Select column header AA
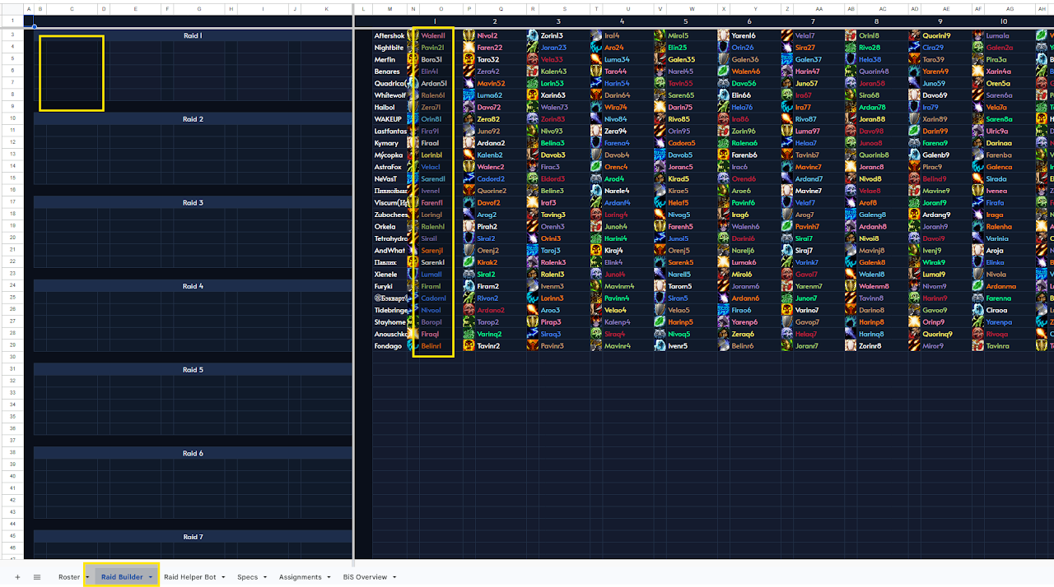The width and height of the screenshot is (1054, 587). [x=818, y=9]
